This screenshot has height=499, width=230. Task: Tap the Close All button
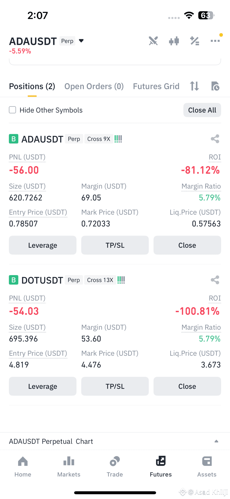click(x=202, y=110)
